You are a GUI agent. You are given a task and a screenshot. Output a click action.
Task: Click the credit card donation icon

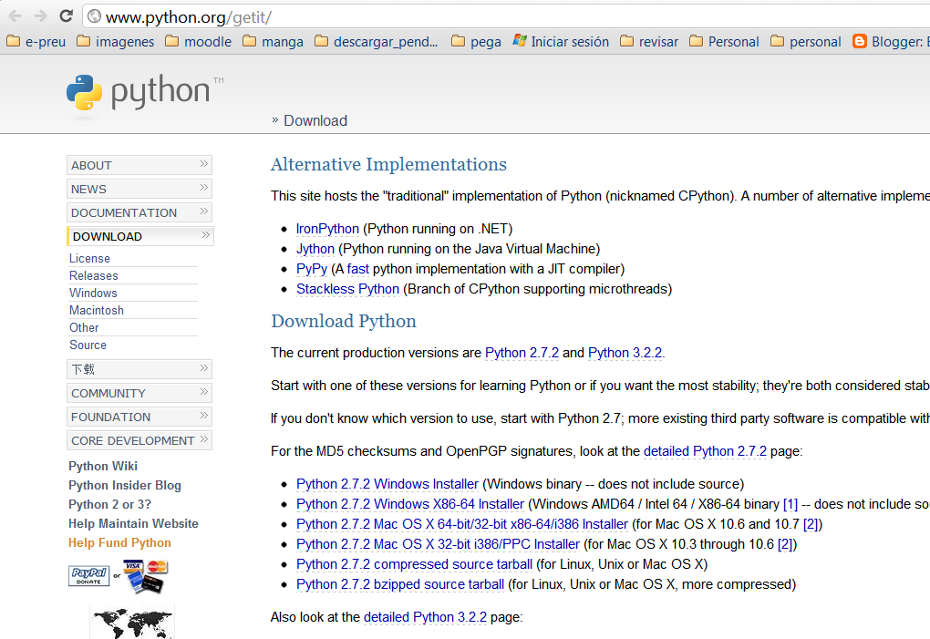click(143, 576)
